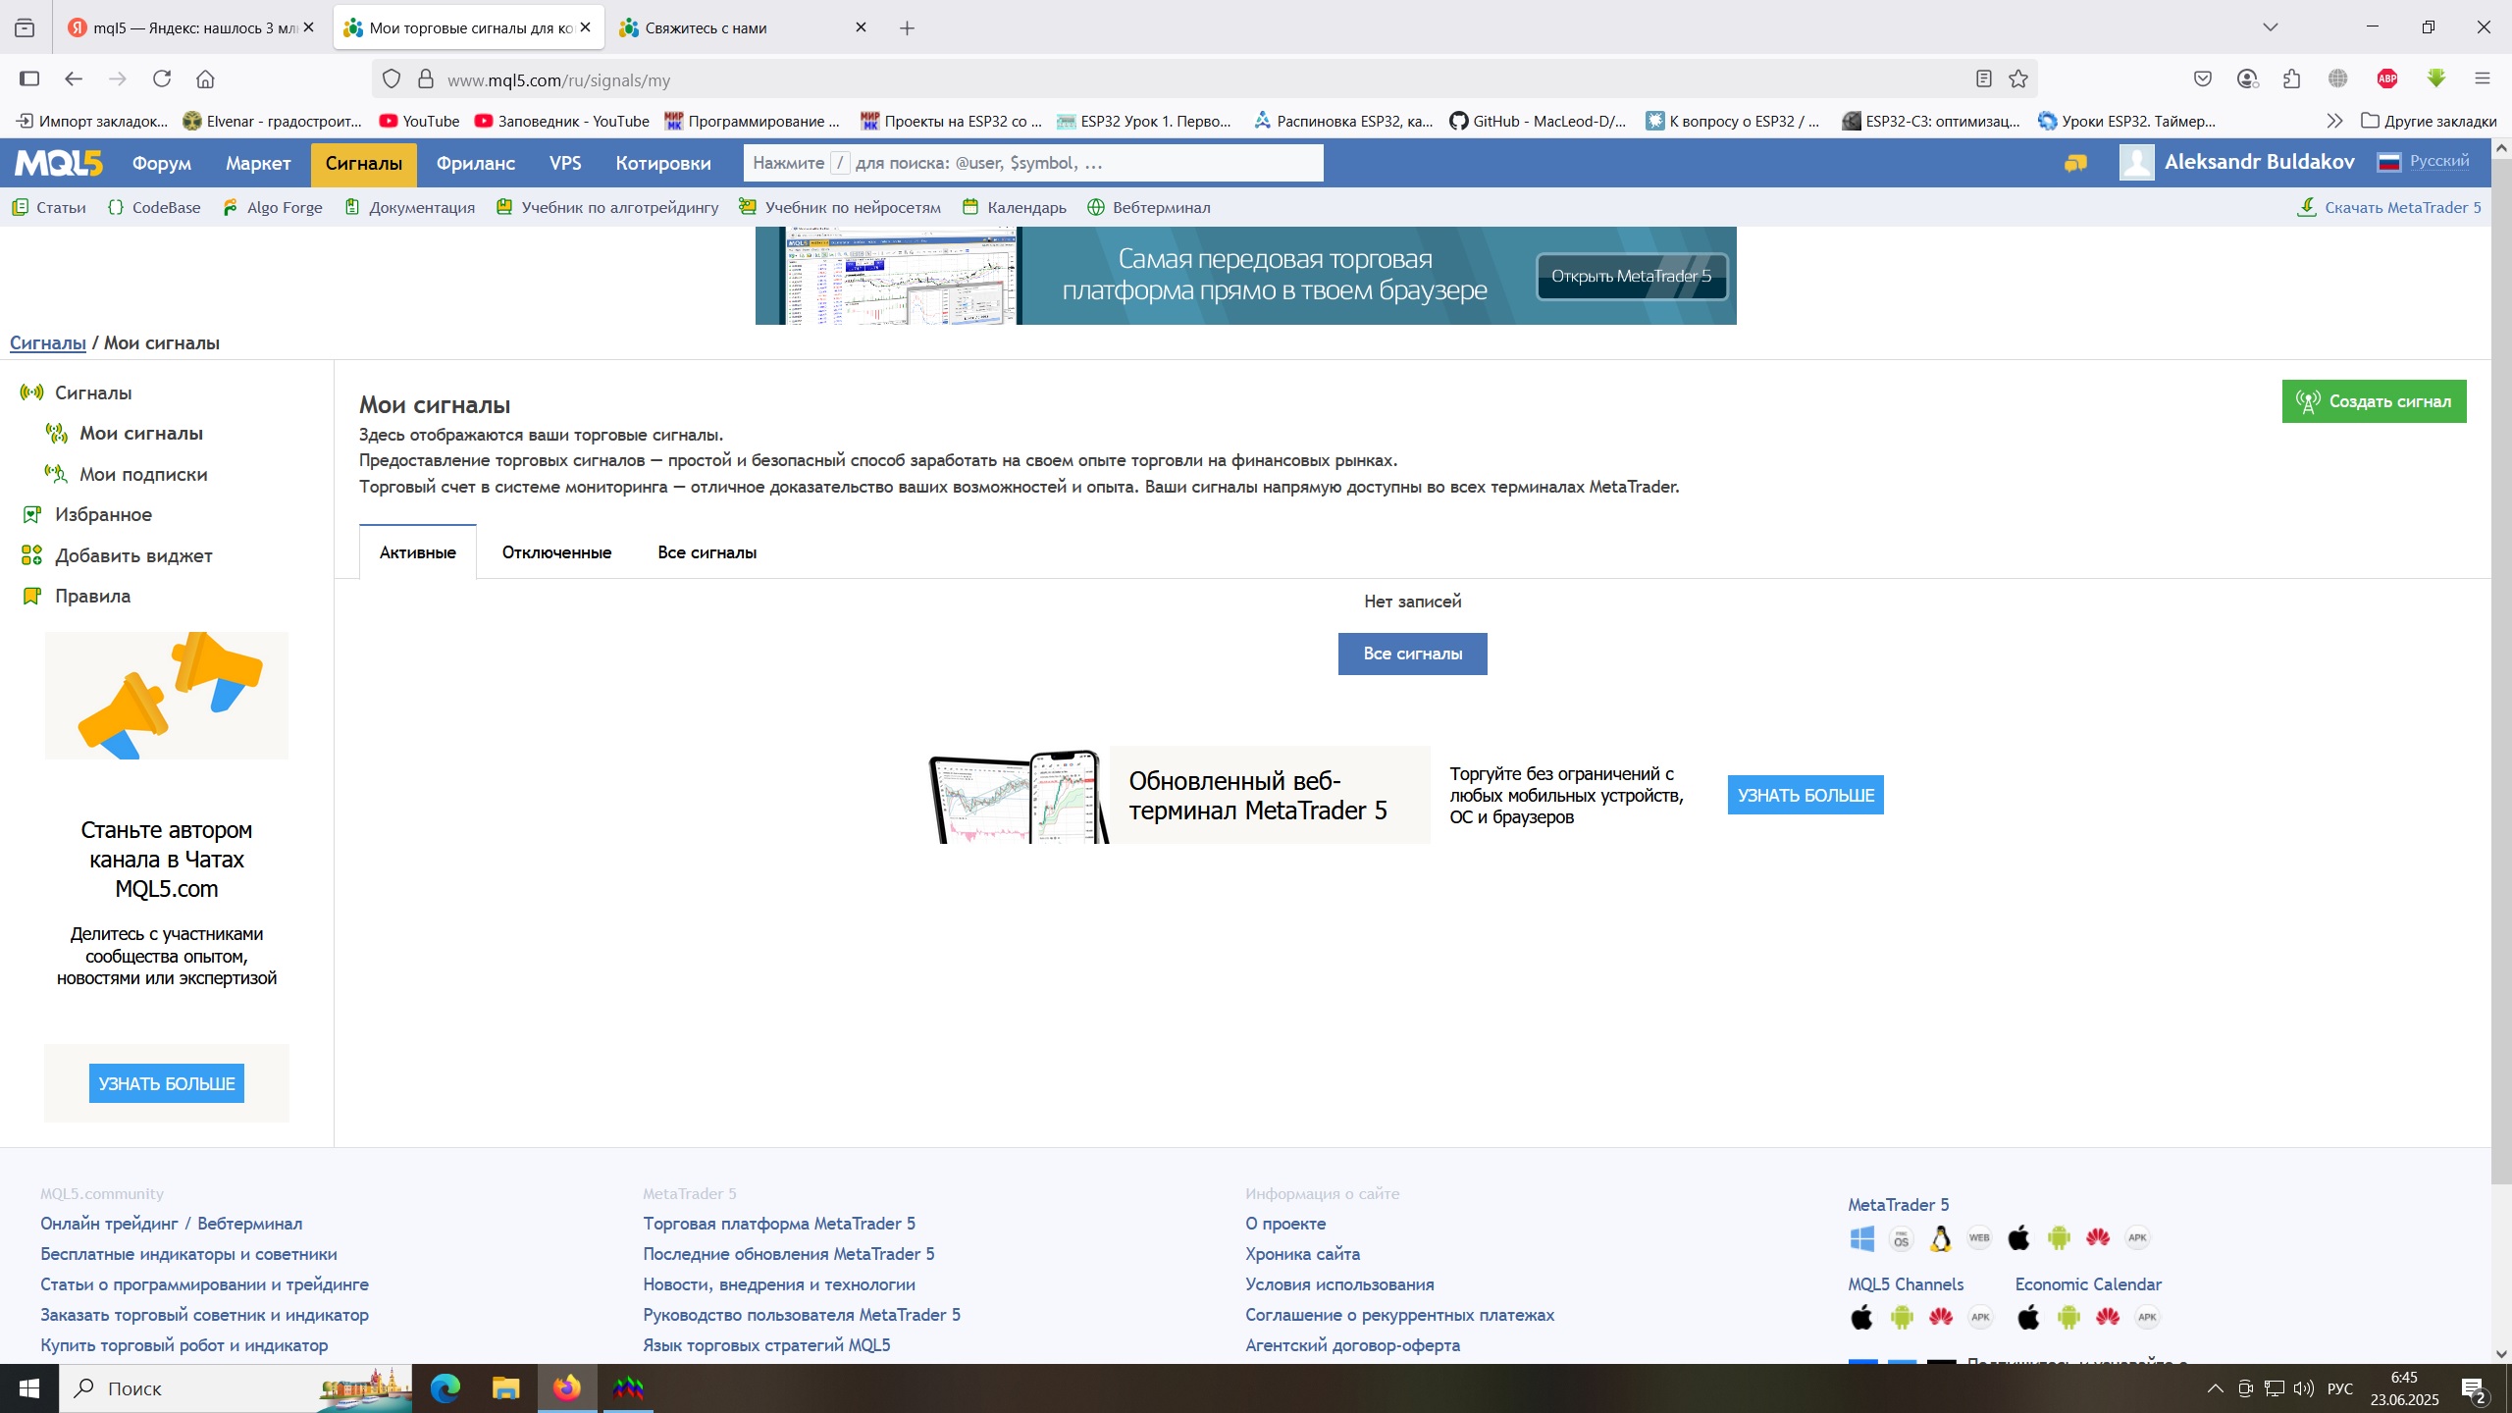Open Reader view icon in address bar
2512x1413 pixels.
(1983, 79)
